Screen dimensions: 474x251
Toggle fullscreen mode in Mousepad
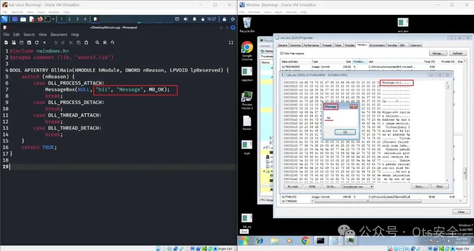click(x=231, y=43)
